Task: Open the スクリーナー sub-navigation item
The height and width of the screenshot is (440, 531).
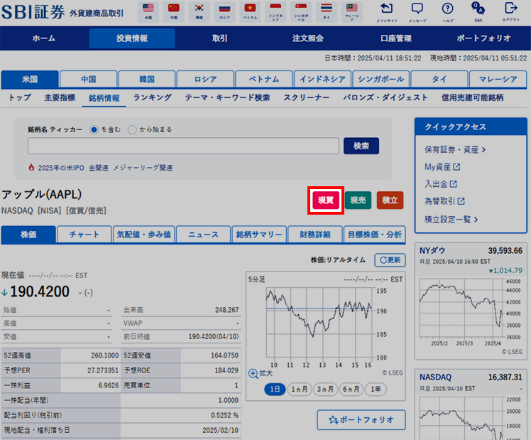Action: [x=307, y=98]
